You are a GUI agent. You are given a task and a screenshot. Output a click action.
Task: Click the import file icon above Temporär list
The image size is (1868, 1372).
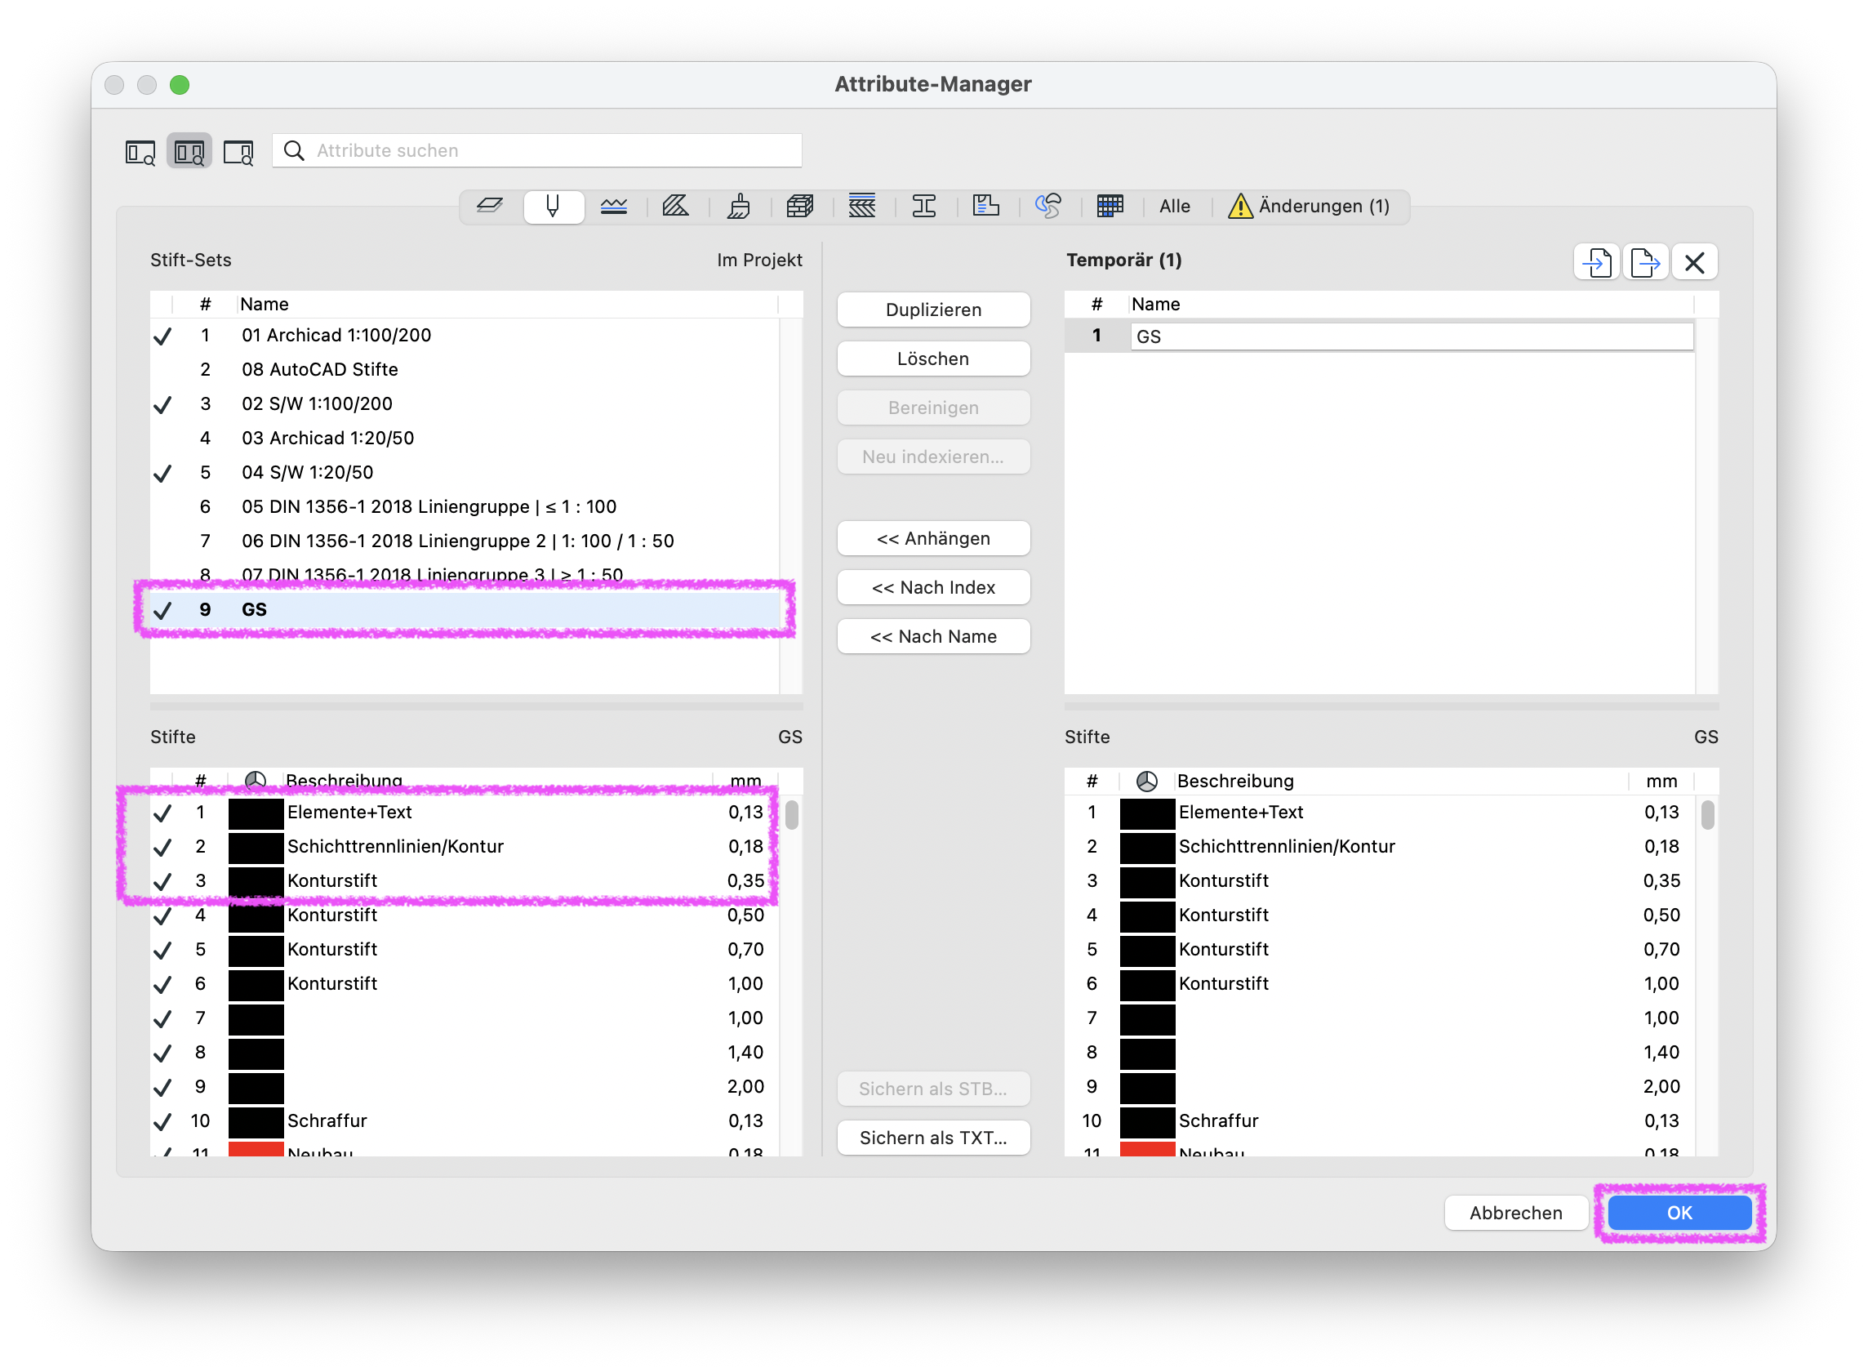[1596, 262]
